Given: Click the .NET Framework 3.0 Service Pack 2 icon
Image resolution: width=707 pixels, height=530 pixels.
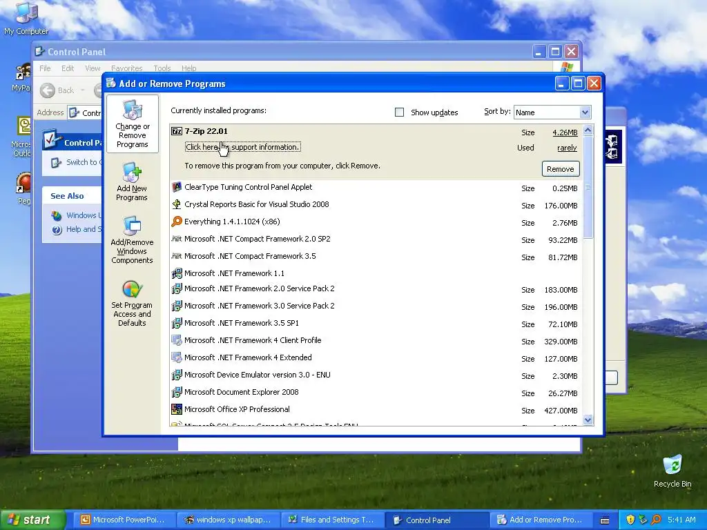Looking at the screenshot, I should tap(177, 306).
